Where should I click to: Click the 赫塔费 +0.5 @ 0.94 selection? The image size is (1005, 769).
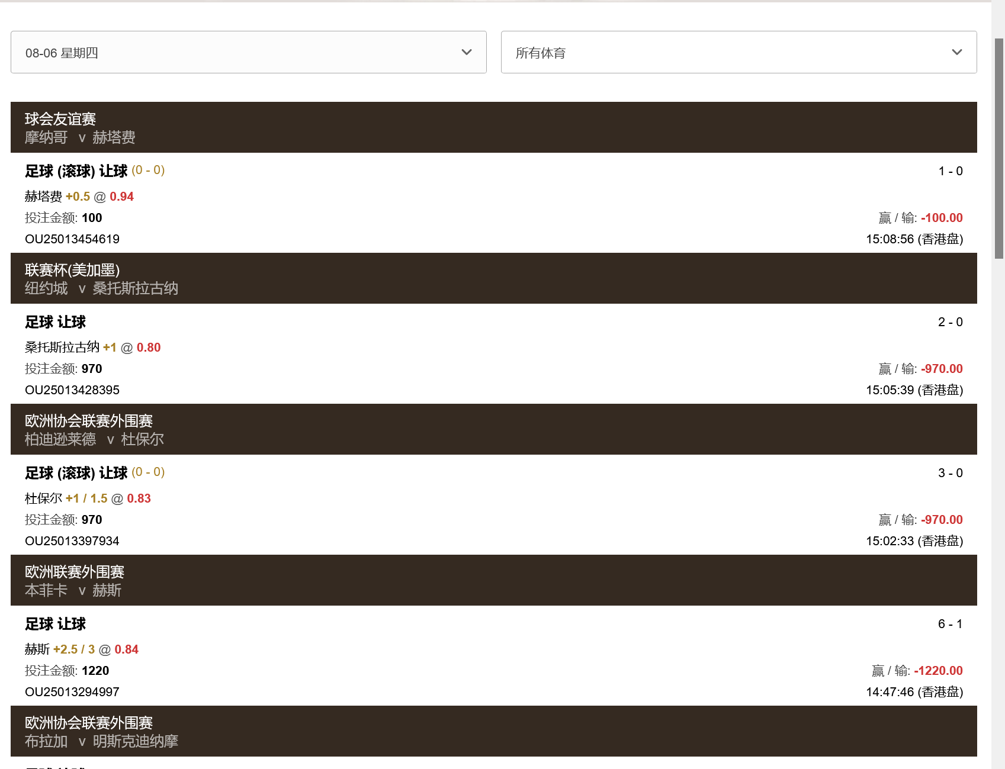[x=79, y=197]
